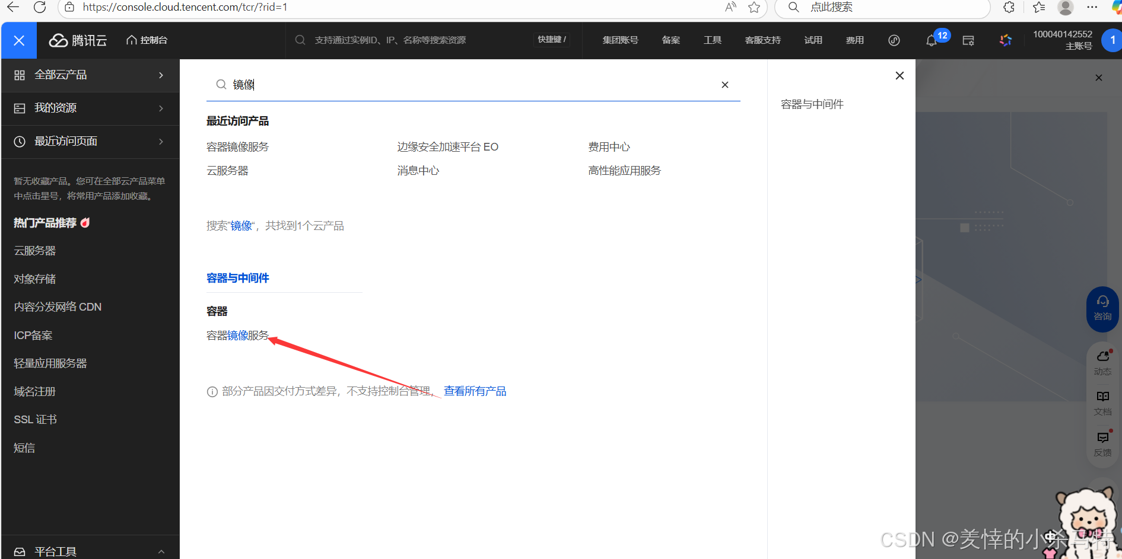1122x559 pixels.
Task: Expand the 我的资源 menu
Action: (90, 108)
